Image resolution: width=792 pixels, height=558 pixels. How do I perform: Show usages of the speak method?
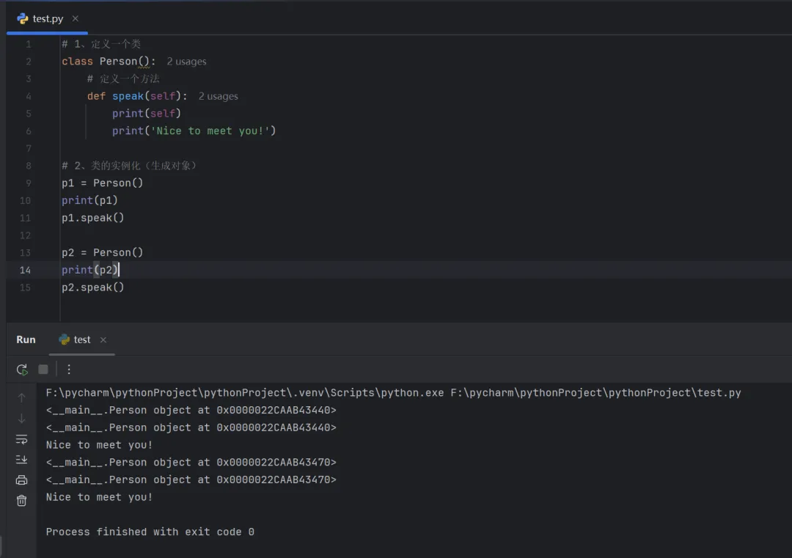(x=218, y=96)
